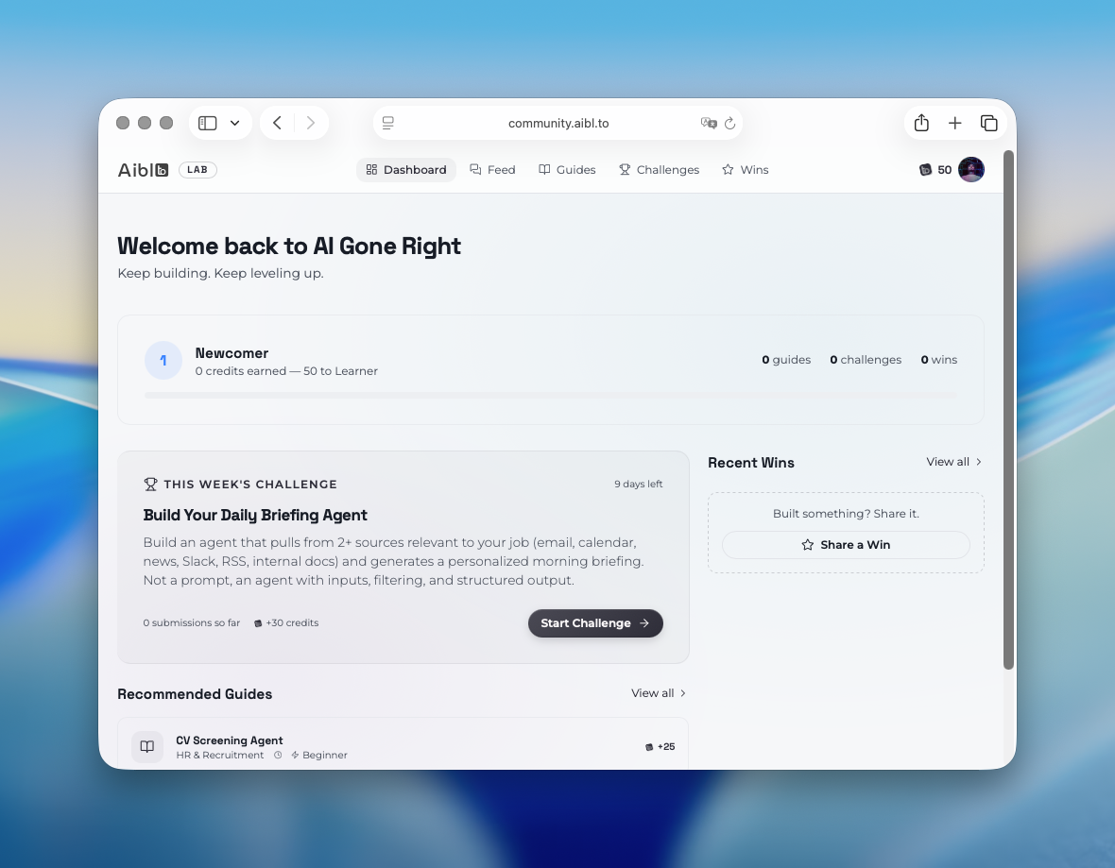Click the Recommended Guides heading
Screen dimensions: 1115x868
(x=195, y=694)
